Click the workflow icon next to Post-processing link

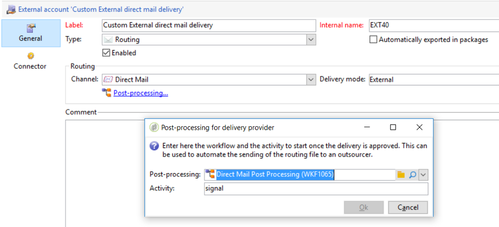(x=106, y=93)
